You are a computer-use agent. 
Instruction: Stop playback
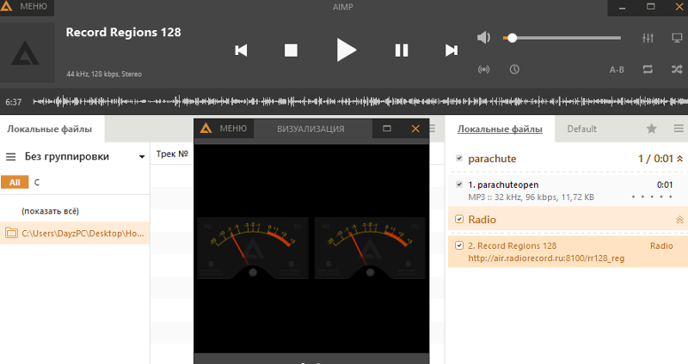(291, 51)
